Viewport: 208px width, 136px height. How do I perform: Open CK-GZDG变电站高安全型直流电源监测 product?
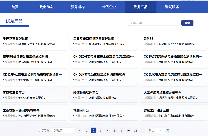tap(104, 59)
